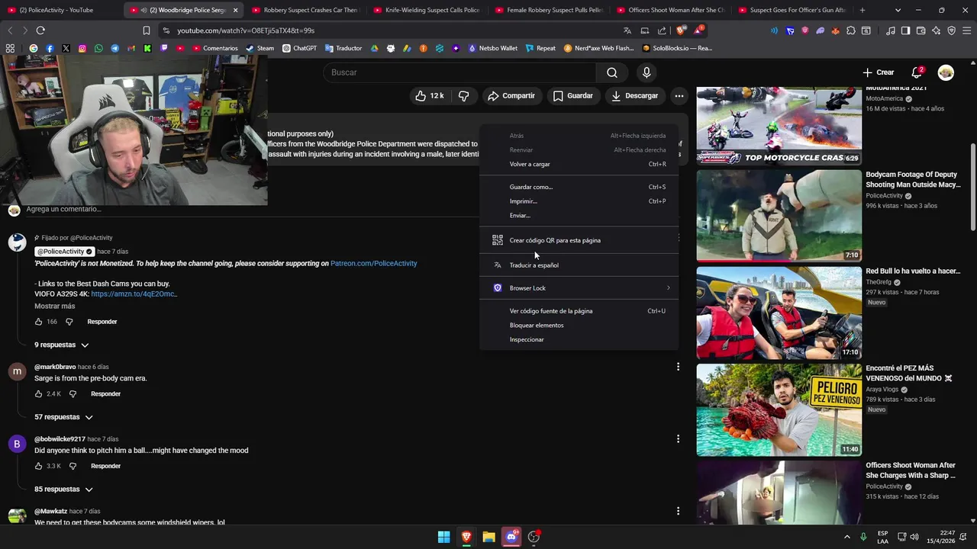The width and height of the screenshot is (977, 549).
Task: Open the YouTube account avatar menu
Action: pyautogui.click(x=946, y=72)
